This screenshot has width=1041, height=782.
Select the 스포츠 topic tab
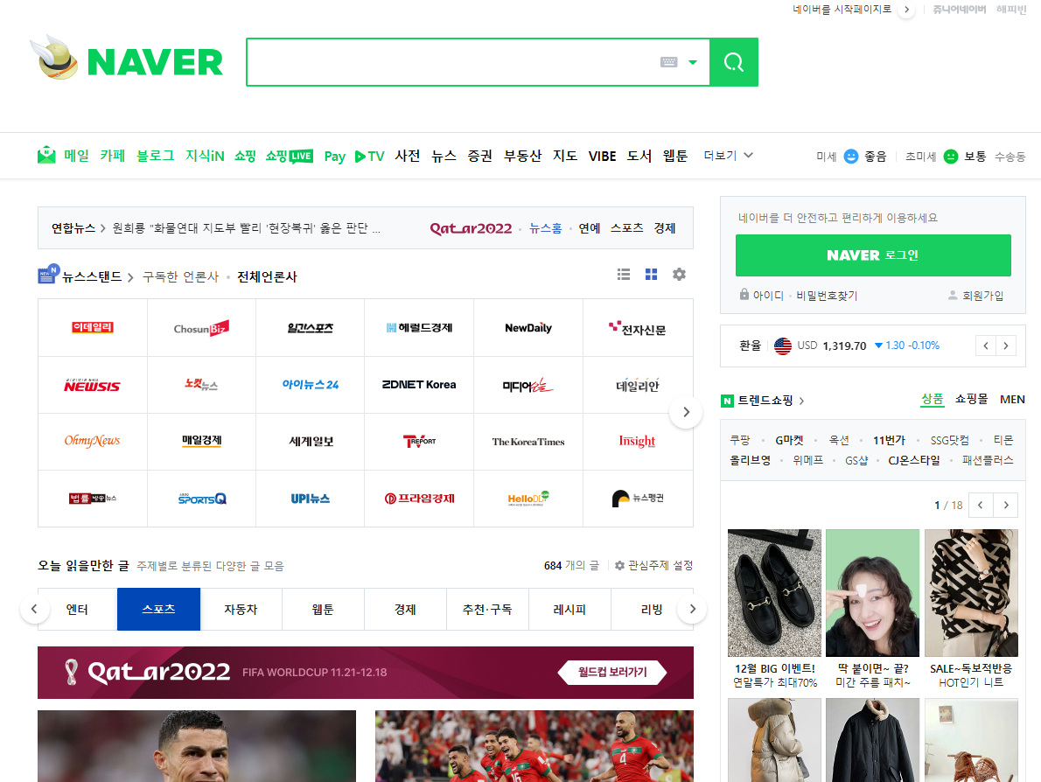158,609
